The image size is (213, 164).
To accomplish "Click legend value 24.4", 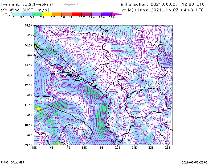I will click(92, 17).
